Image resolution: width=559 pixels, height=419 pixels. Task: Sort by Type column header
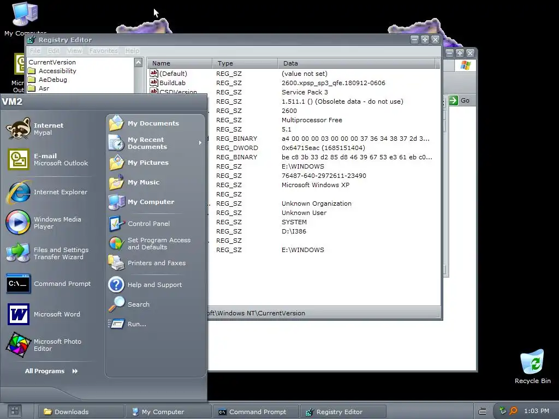pyautogui.click(x=245, y=63)
